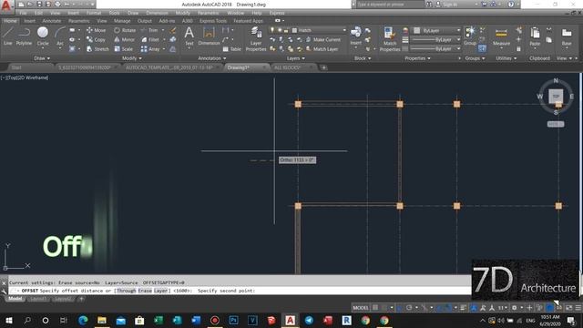This screenshot has width=583, height=328.
Task: Click the Erase option in command line
Action: click(145, 291)
